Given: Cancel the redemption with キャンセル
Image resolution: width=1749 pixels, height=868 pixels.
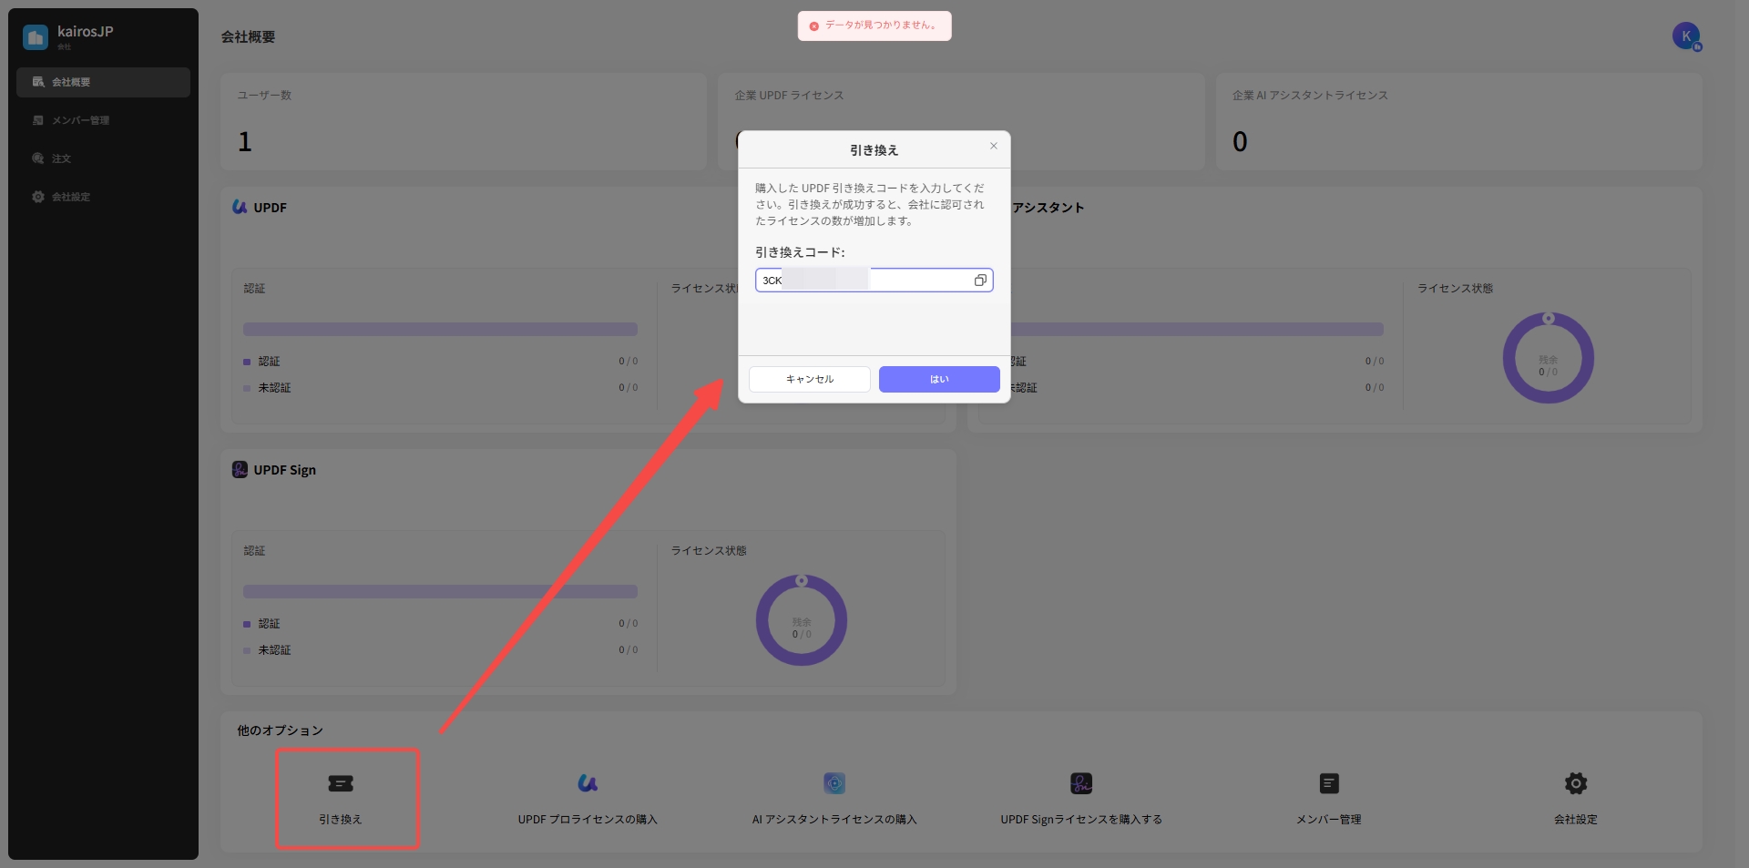Looking at the screenshot, I should [810, 379].
